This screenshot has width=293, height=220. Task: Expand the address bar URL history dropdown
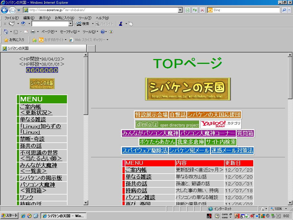[180, 10]
